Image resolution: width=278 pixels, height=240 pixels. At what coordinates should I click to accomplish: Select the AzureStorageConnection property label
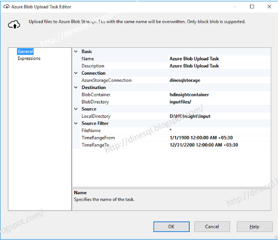click(106, 80)
